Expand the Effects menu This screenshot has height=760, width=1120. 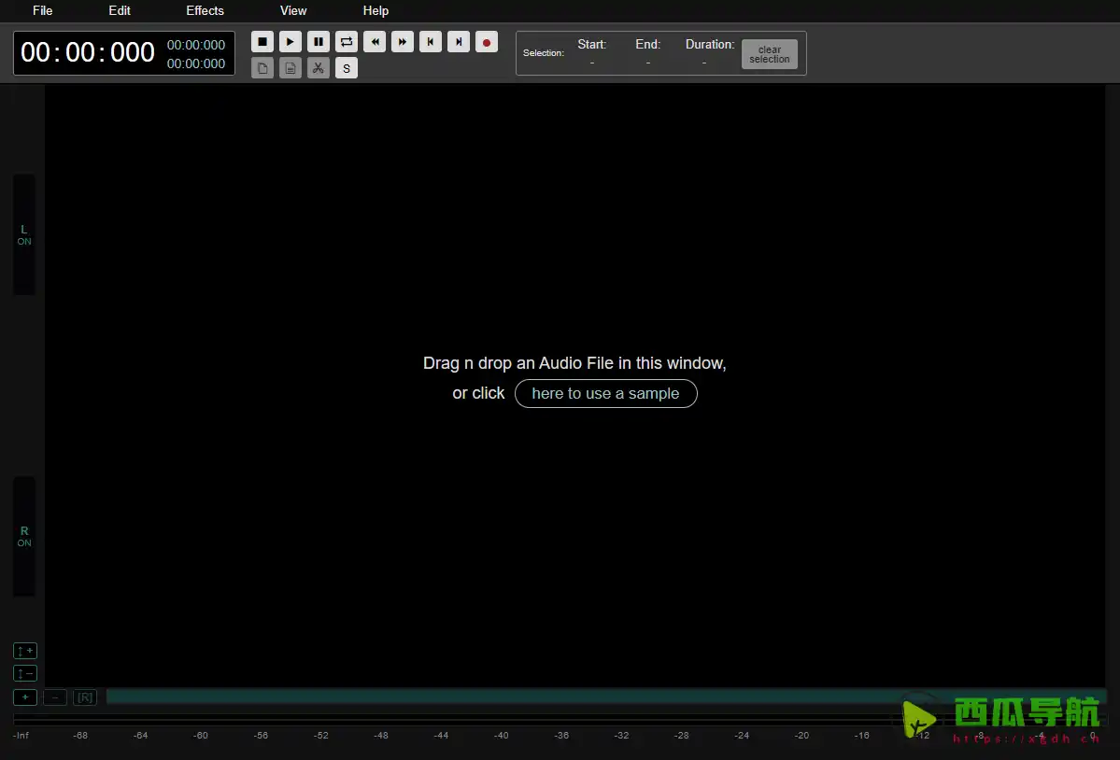point(205,11)
